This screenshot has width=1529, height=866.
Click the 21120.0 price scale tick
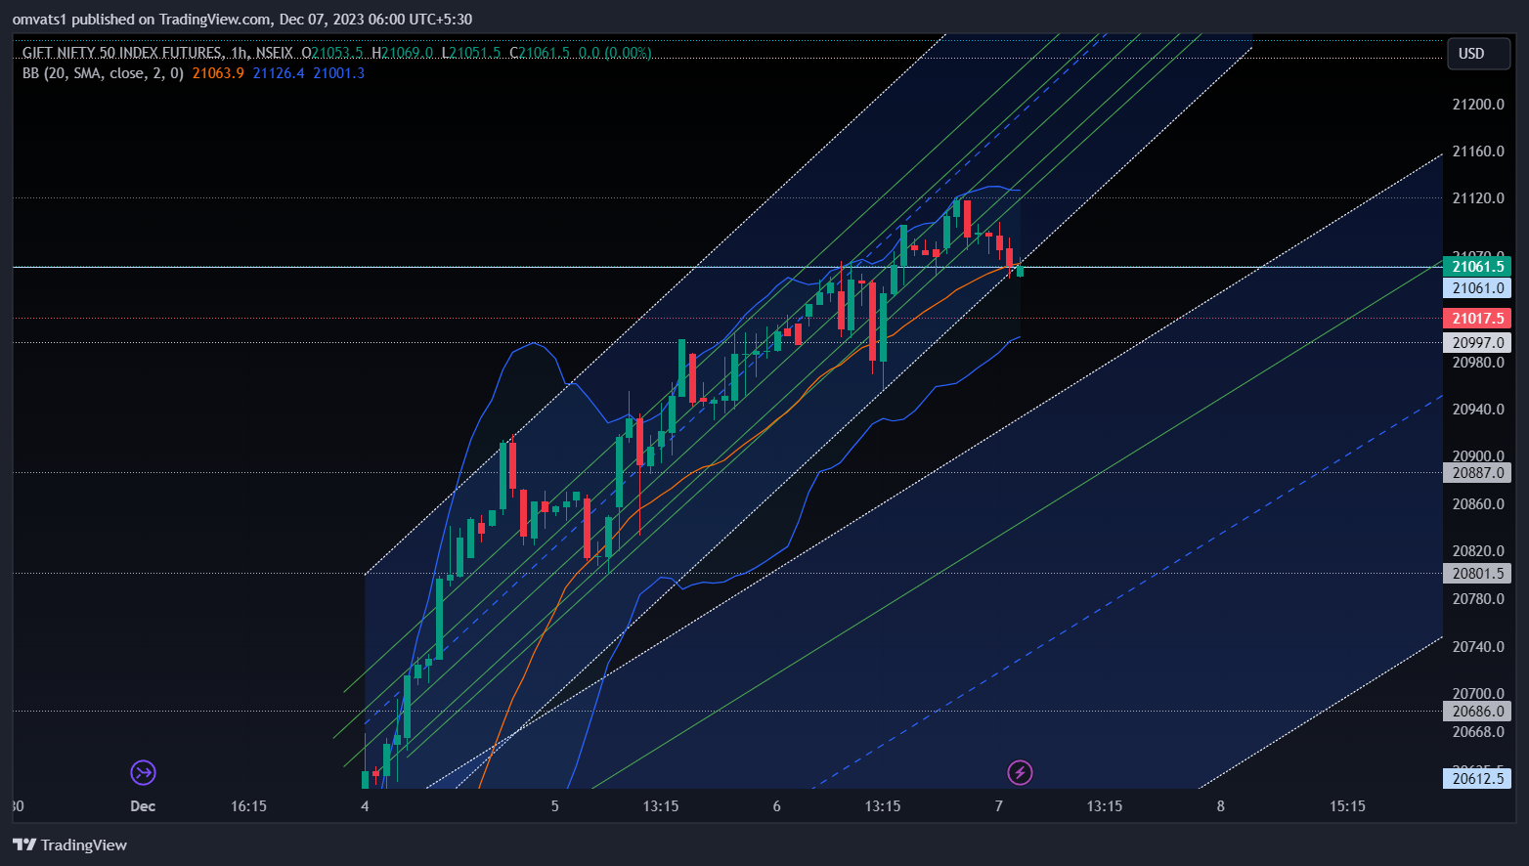(1478, 198)
